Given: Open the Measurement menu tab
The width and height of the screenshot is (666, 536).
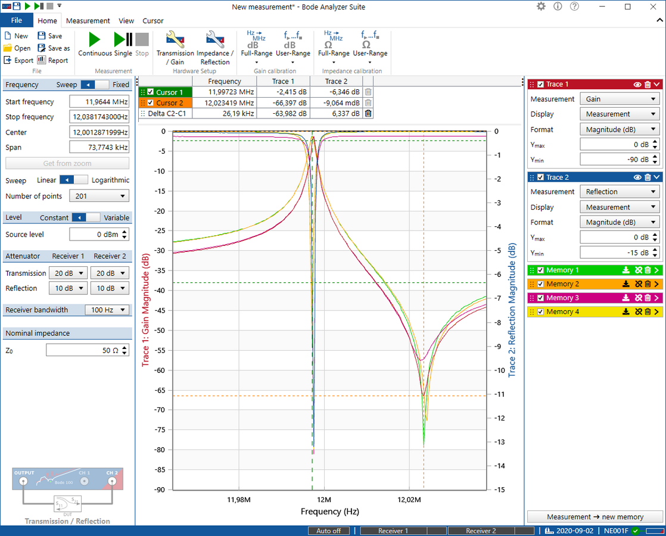Looking at the screenshot, I should click(88, 20).
